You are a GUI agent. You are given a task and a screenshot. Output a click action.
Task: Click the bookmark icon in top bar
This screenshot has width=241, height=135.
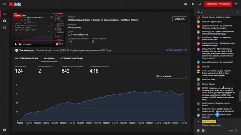pos(192,4)
